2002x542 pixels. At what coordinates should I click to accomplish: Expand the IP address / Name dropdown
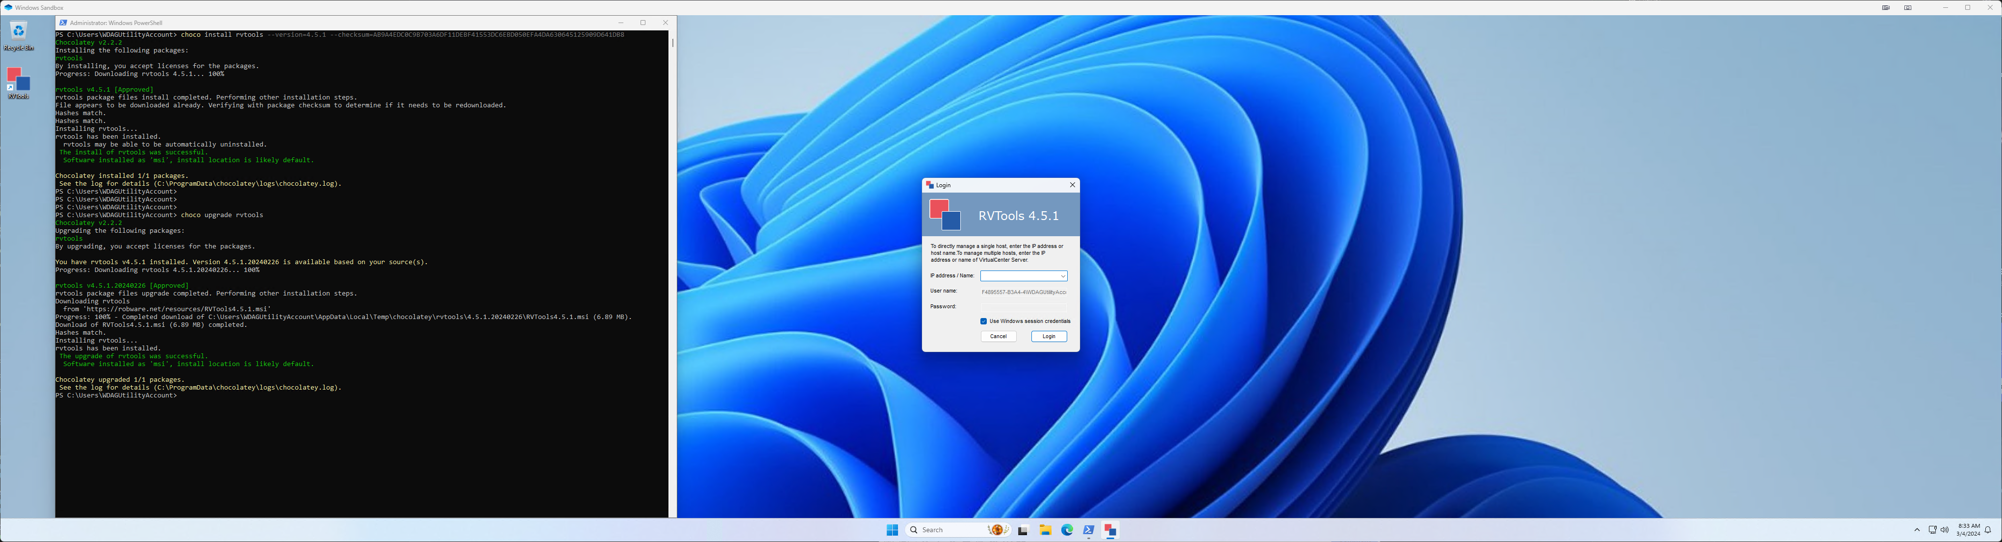click(1062, 276)
